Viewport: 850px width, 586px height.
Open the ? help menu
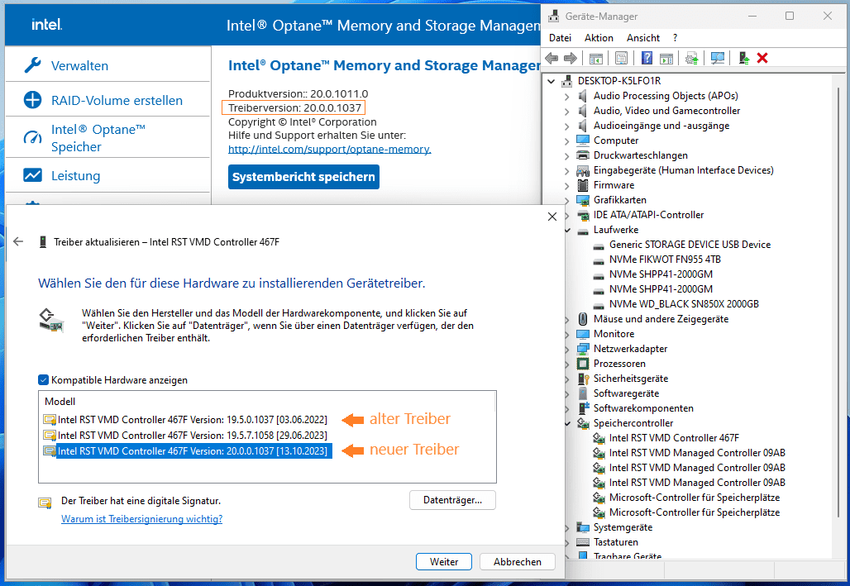pos(675,38)
